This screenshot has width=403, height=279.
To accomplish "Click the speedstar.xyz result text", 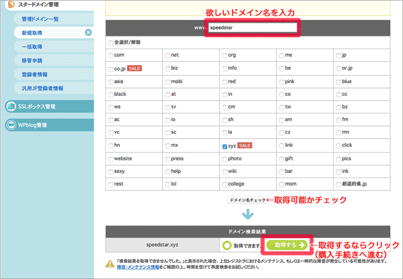I will pyautogui.click(x=162, y=245).
